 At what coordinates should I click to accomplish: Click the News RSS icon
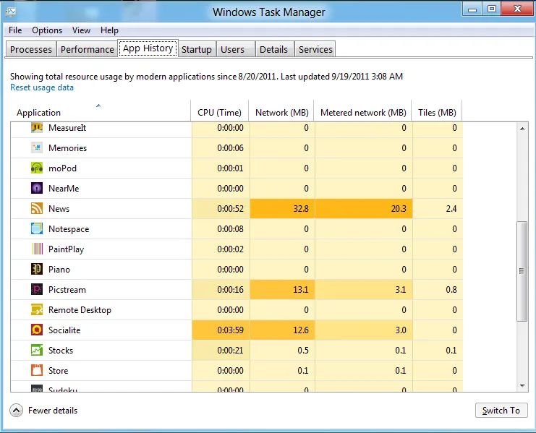click(37, 208)
